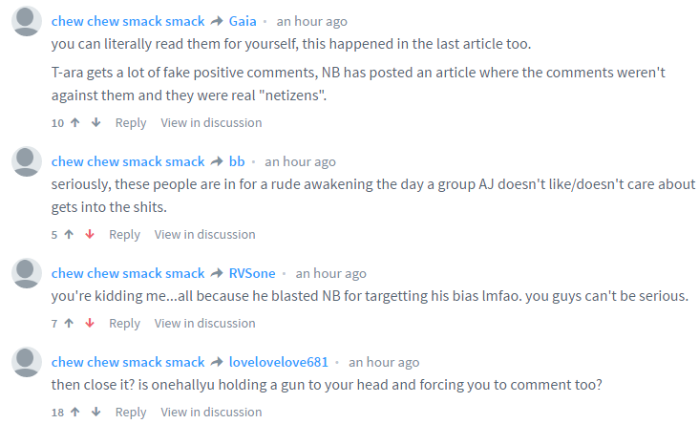The image size is (699, 424).
Task: View in discussion for the bias comment
Action: (204, 323)
